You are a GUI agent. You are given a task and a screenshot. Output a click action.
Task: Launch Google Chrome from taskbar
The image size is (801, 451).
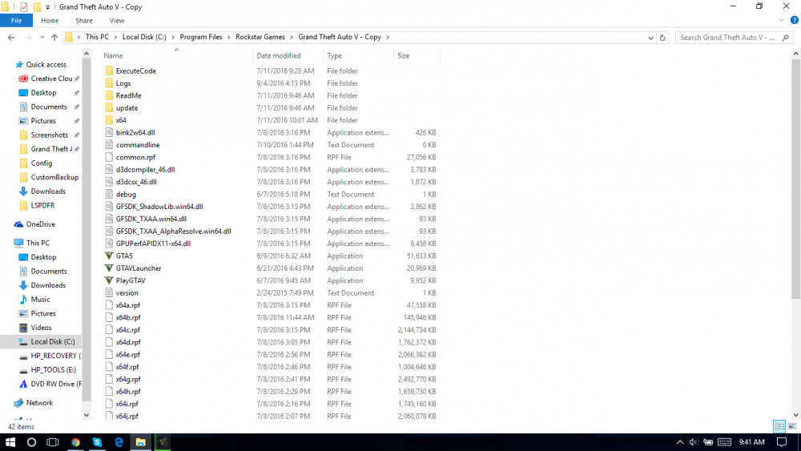[75, 442]
